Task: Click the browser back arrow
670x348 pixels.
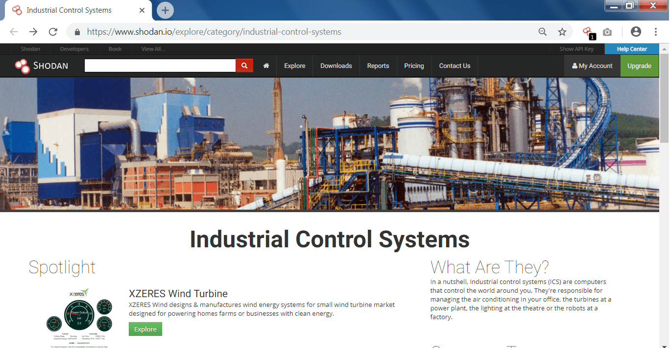Action: click(14, 32)
